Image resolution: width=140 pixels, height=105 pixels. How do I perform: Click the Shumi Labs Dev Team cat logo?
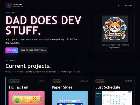[115, 29]
